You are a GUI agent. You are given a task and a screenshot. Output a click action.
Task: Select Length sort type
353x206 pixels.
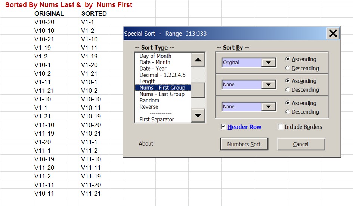click(x=148, y=81)
